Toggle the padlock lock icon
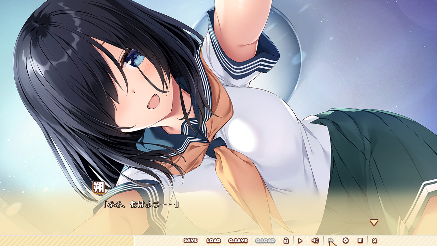437x246 pixels. tap(286, 241)
